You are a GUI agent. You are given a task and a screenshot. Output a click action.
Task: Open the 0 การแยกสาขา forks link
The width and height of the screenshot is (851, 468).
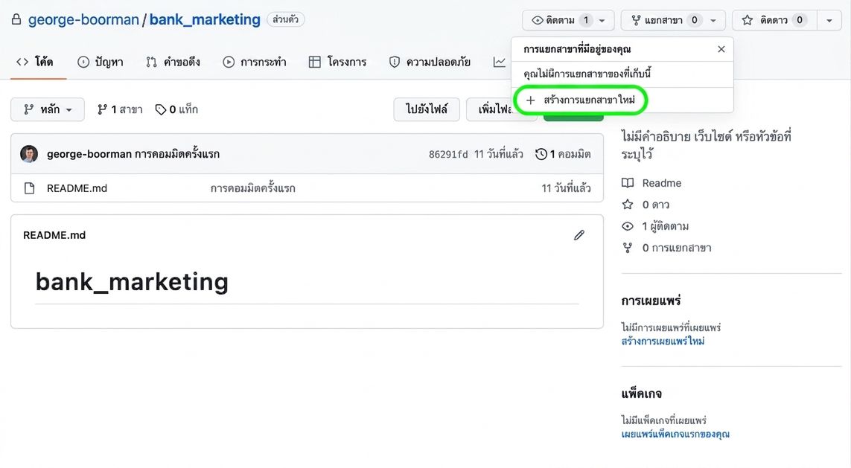[x=666, y=248]
